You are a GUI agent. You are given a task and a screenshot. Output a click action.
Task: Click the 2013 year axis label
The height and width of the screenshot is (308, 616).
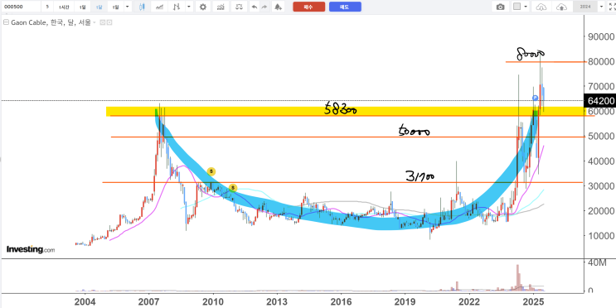(x=277, y=302)
